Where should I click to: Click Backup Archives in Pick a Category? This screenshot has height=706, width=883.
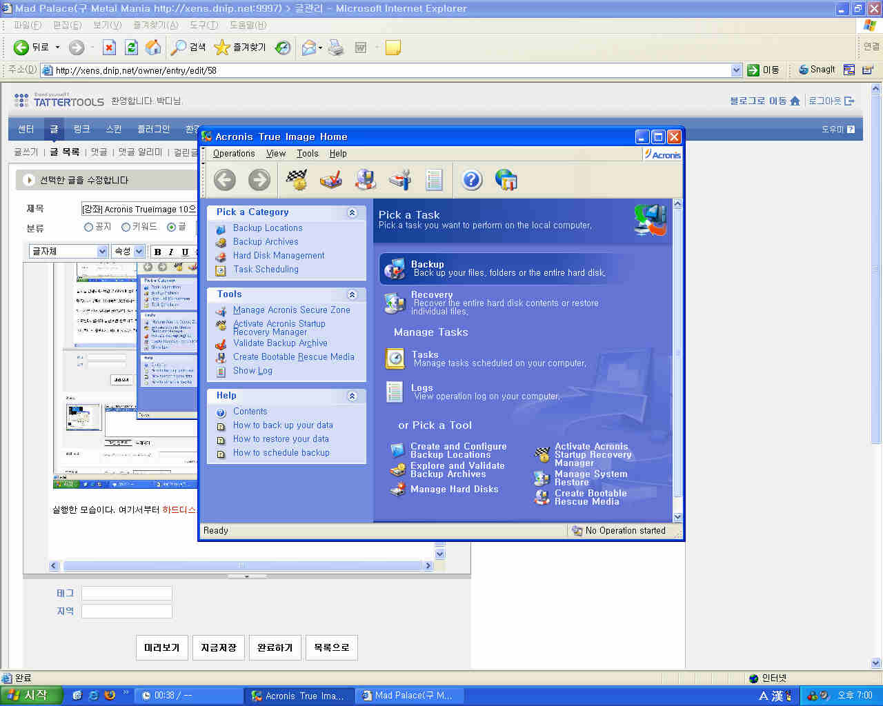point(266,241)
